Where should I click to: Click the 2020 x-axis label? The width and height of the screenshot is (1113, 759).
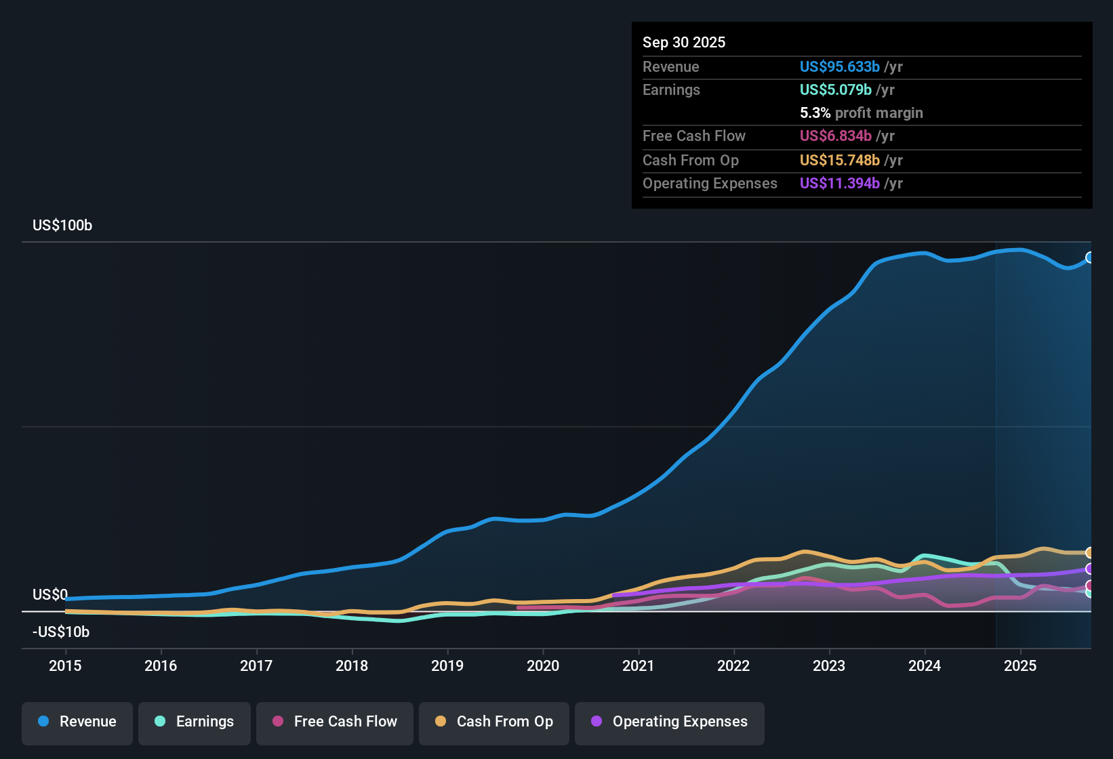coord(543,666)
